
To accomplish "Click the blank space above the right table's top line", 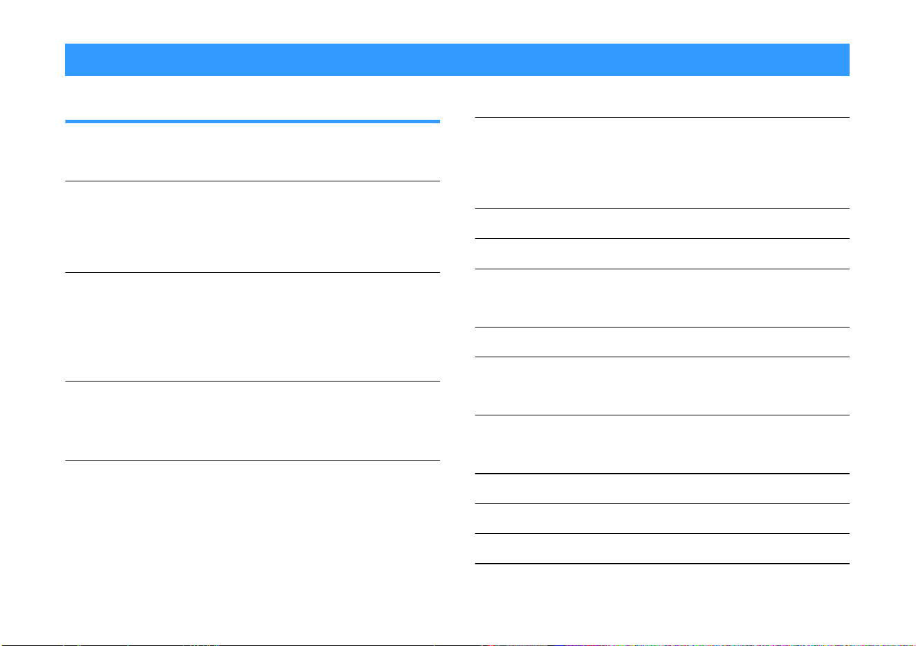I will click(662, 97).
